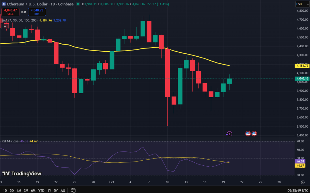Click the 09:25:49 UTC clock display

coord(297,190)
